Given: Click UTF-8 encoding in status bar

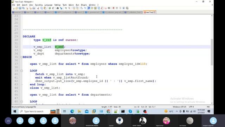Looking at the screenshot, I should click(191, 107).
